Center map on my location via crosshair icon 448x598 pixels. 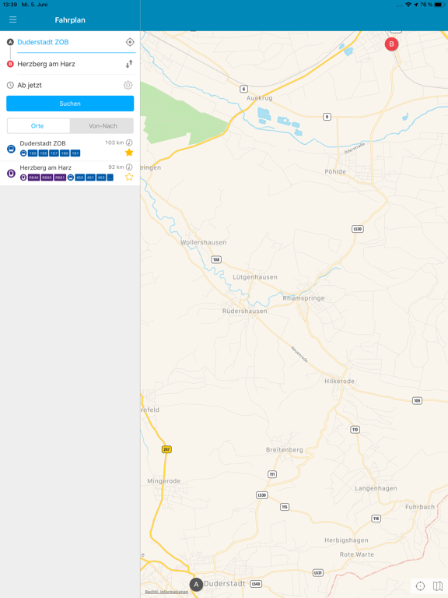point(420,586)
